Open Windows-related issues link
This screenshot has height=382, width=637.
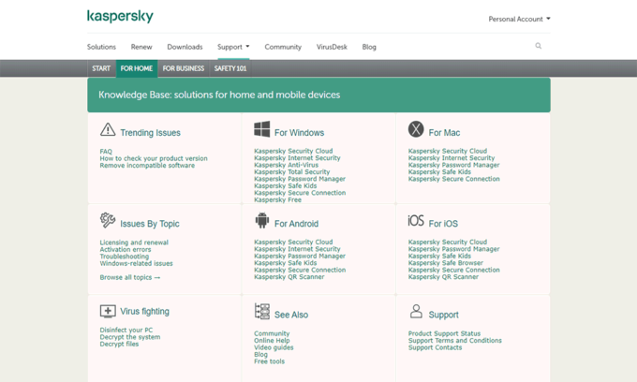(136, 263)
